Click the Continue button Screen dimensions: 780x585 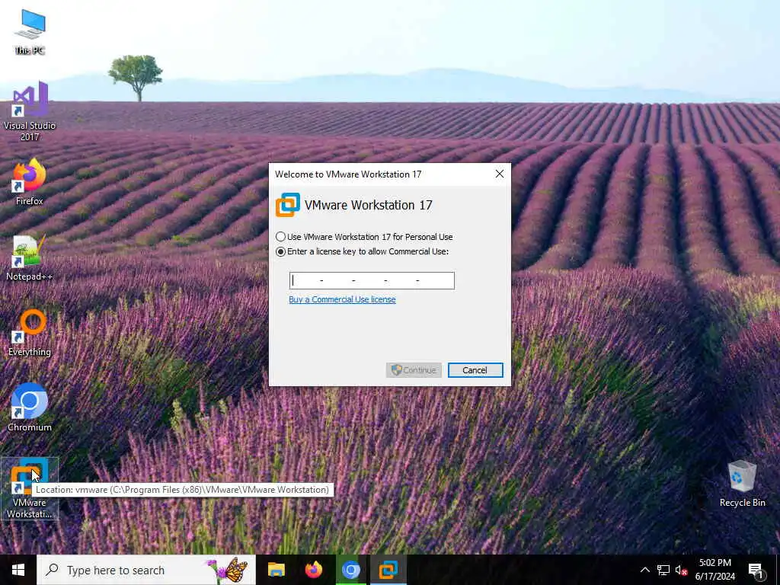(x=414, y=369)
